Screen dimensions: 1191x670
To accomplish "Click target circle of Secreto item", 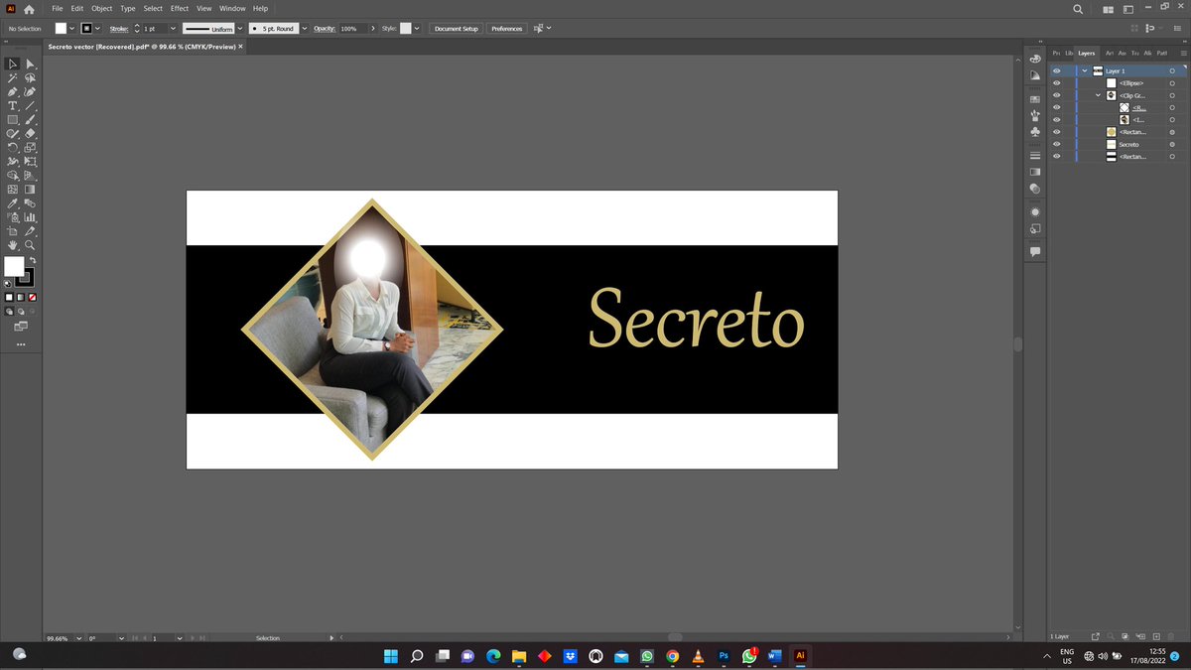I will (x=1172, y=144).
